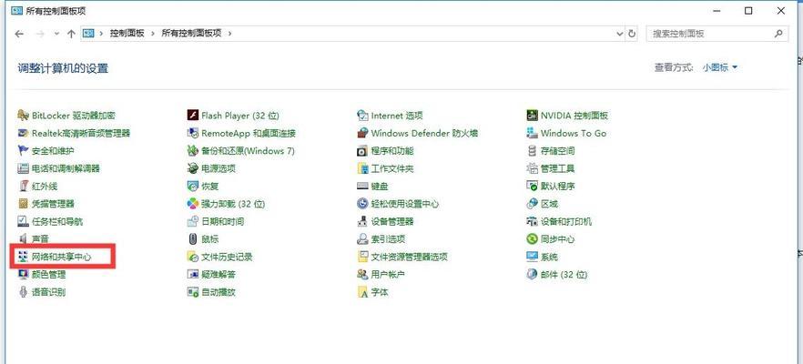
Task: Open the 程序和功能 link
Action: pyautogui.click(x=392, y=151)
